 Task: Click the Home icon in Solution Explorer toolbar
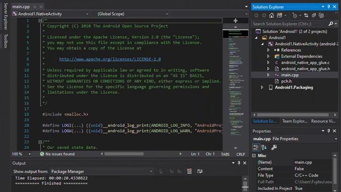pyautogui.click(x=271, y=15)
